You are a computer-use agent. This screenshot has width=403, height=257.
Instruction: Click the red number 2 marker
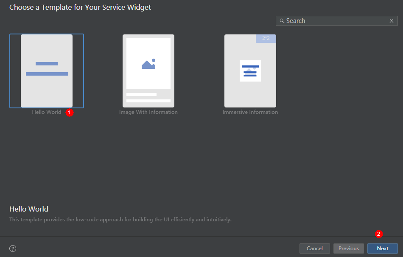click(x=379, y=234)
